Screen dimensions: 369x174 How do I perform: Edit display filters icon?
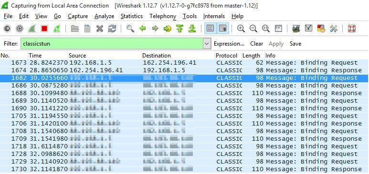pos(308,29)
